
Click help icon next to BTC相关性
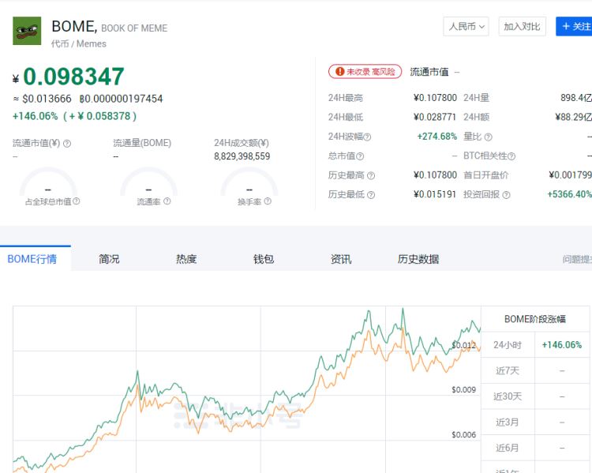pyautogui.click(x=511, y=156)
